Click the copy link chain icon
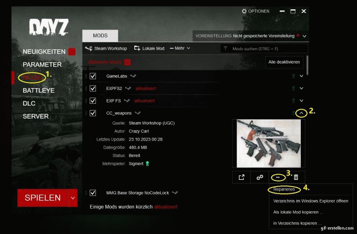The height and width of the screenshot is (234, 357). pyautogui.click(x=260, y=177)
